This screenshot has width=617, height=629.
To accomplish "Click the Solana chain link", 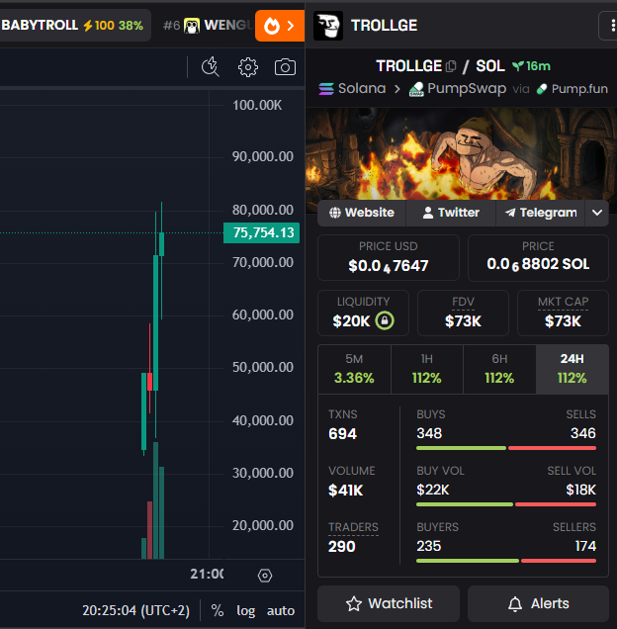I will pos(352,89).
